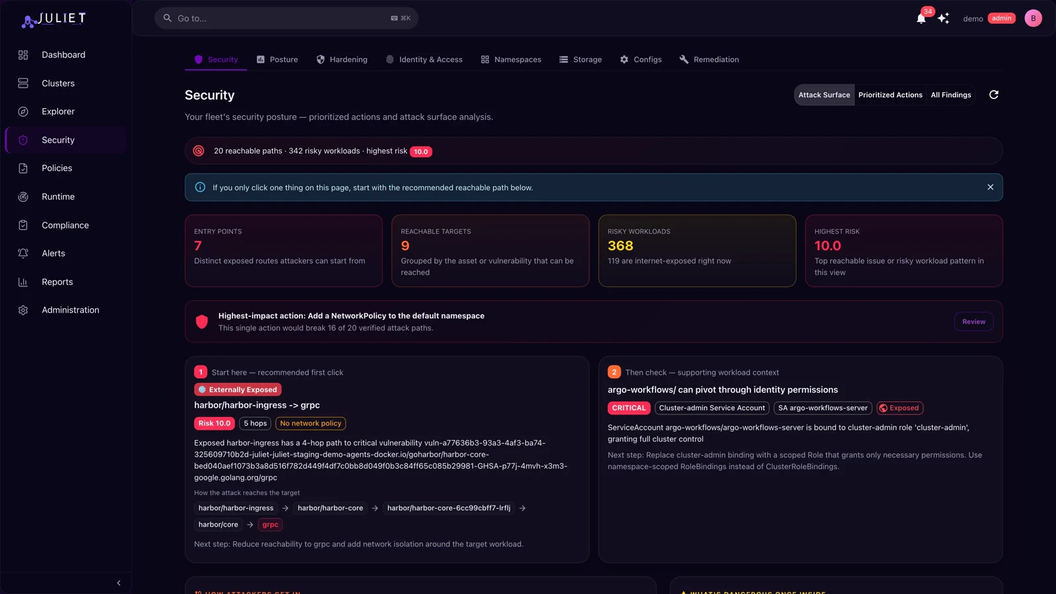
Task: Open Runtime from the sidebar
Action: click(x=58, y=197)
